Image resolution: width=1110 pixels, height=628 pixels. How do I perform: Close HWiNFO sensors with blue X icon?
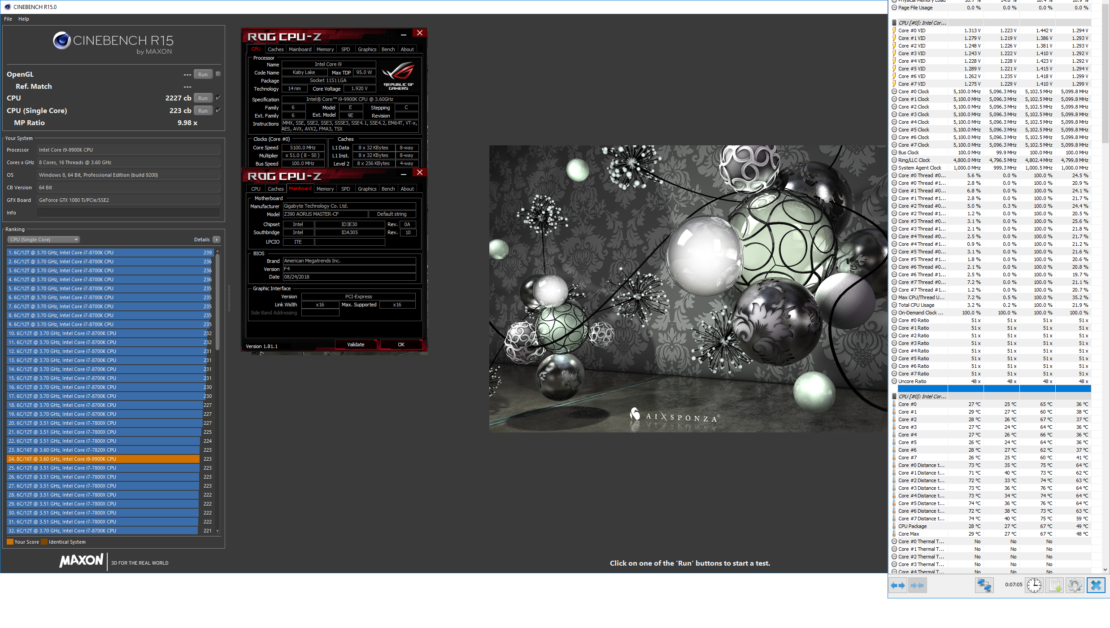point(1096,585)
